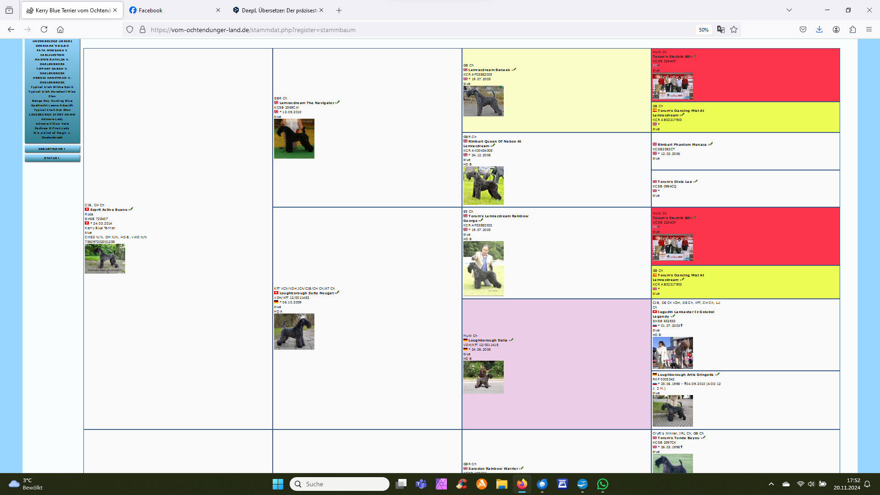This screenshot has height=495, width=880.
Task: Open Firefox application hamburger menu
Action: [x=869, y=30]
